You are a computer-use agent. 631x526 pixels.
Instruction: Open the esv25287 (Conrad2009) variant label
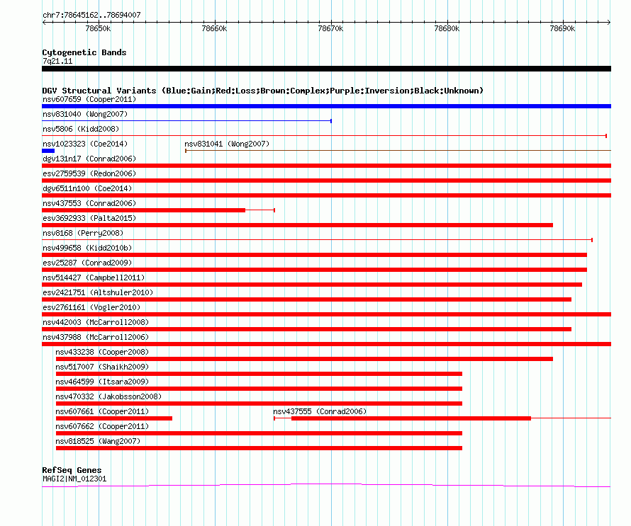pyautogui.click(x=87, y=263)
